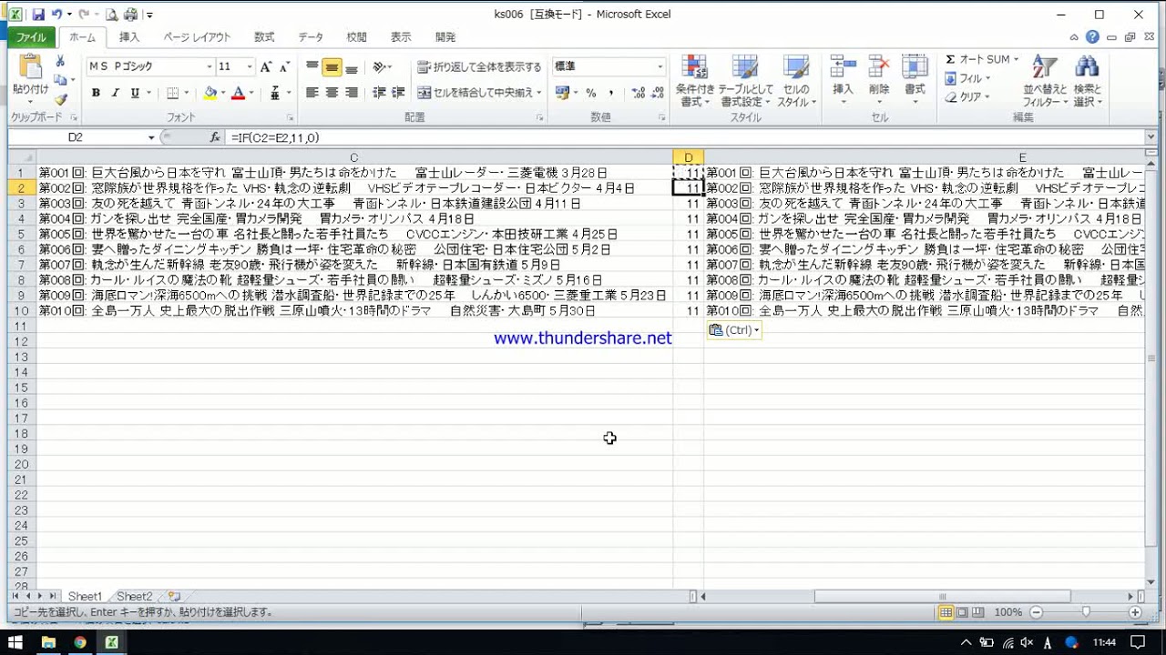Open the font name dropdown
The width and height of the screenshot is (1166, 655).
210,66
